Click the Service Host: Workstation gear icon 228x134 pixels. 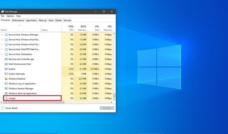[6, 54]
